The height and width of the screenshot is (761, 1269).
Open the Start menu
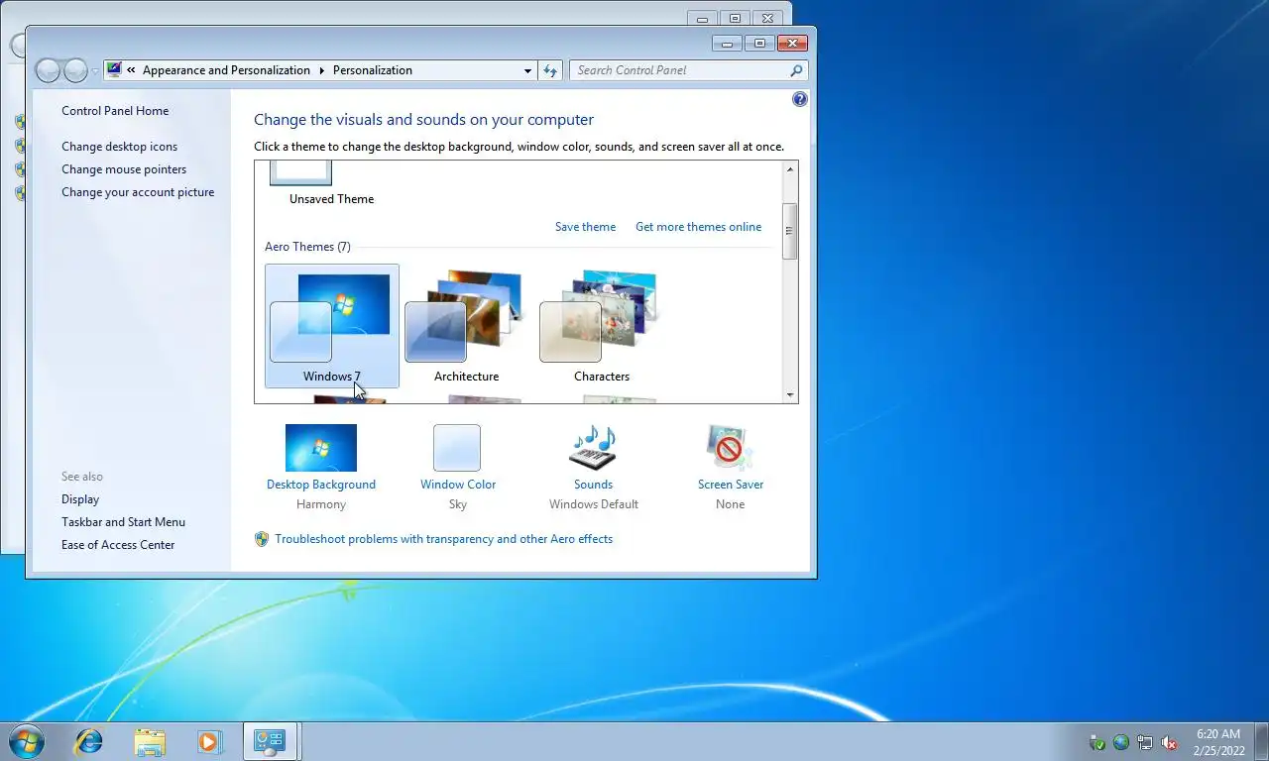pos(27,741)
